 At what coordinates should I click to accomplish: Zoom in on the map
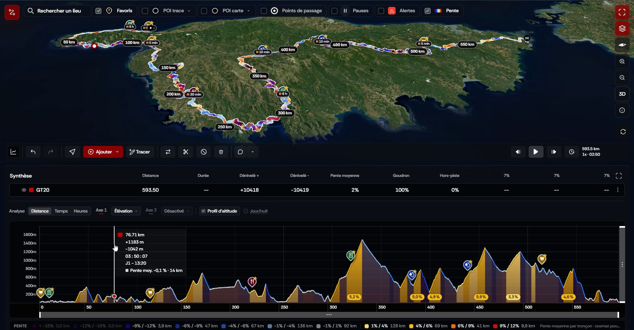pyautogui.click(x=622, y=61)
